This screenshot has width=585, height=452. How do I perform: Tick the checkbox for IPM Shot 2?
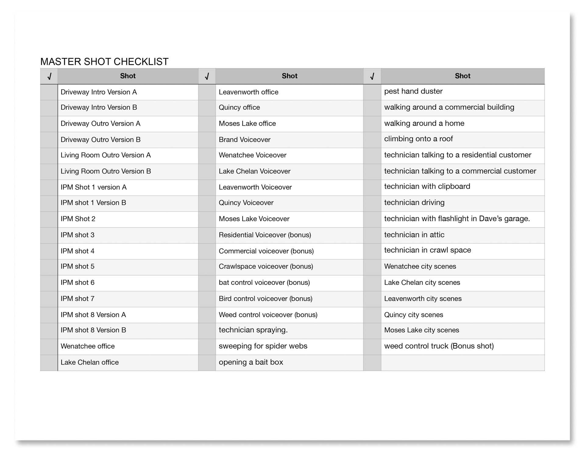(x=49, y=219)
